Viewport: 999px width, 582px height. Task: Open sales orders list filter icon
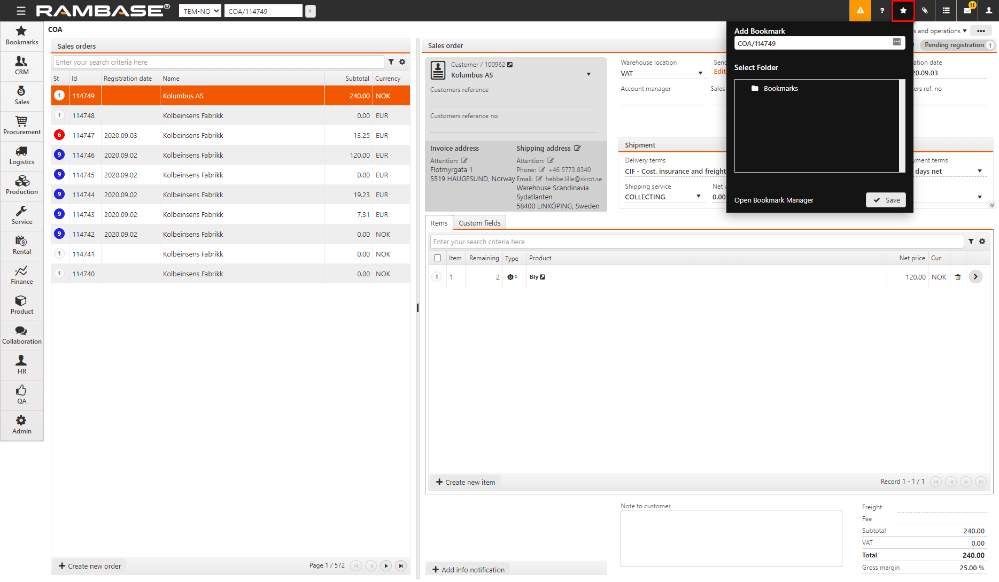click(391, 62)
